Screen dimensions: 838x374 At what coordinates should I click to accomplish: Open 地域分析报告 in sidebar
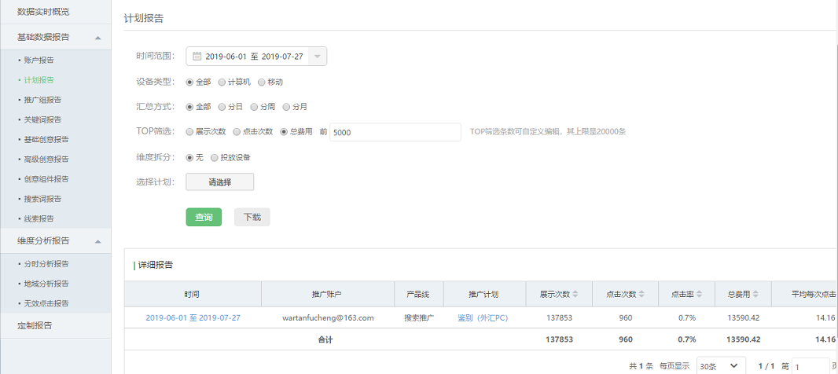46,284
